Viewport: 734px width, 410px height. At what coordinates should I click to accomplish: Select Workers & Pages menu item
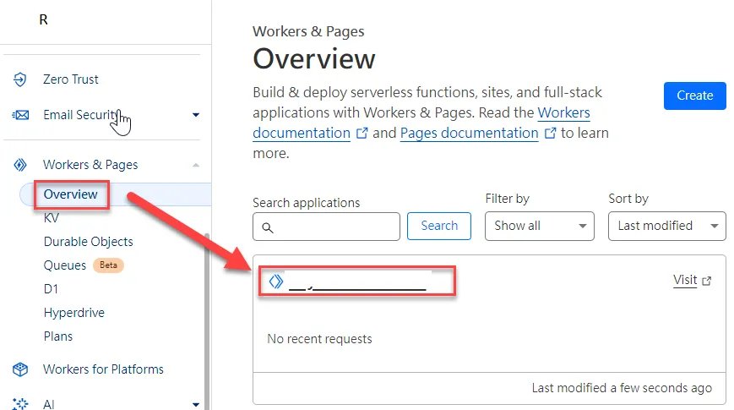pos(90,165)
